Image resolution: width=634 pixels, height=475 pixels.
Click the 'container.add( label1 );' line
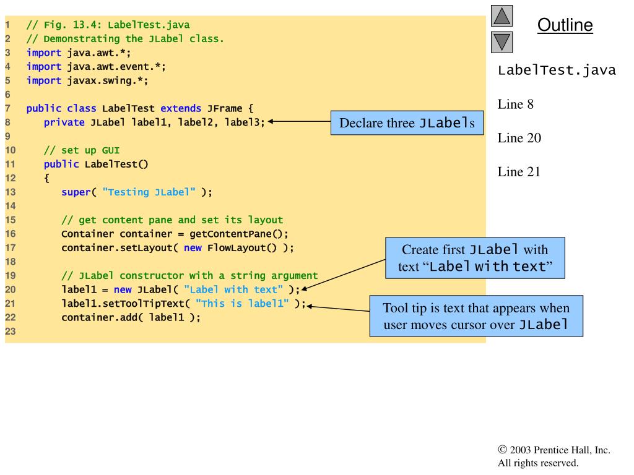[x=131, y=317]
